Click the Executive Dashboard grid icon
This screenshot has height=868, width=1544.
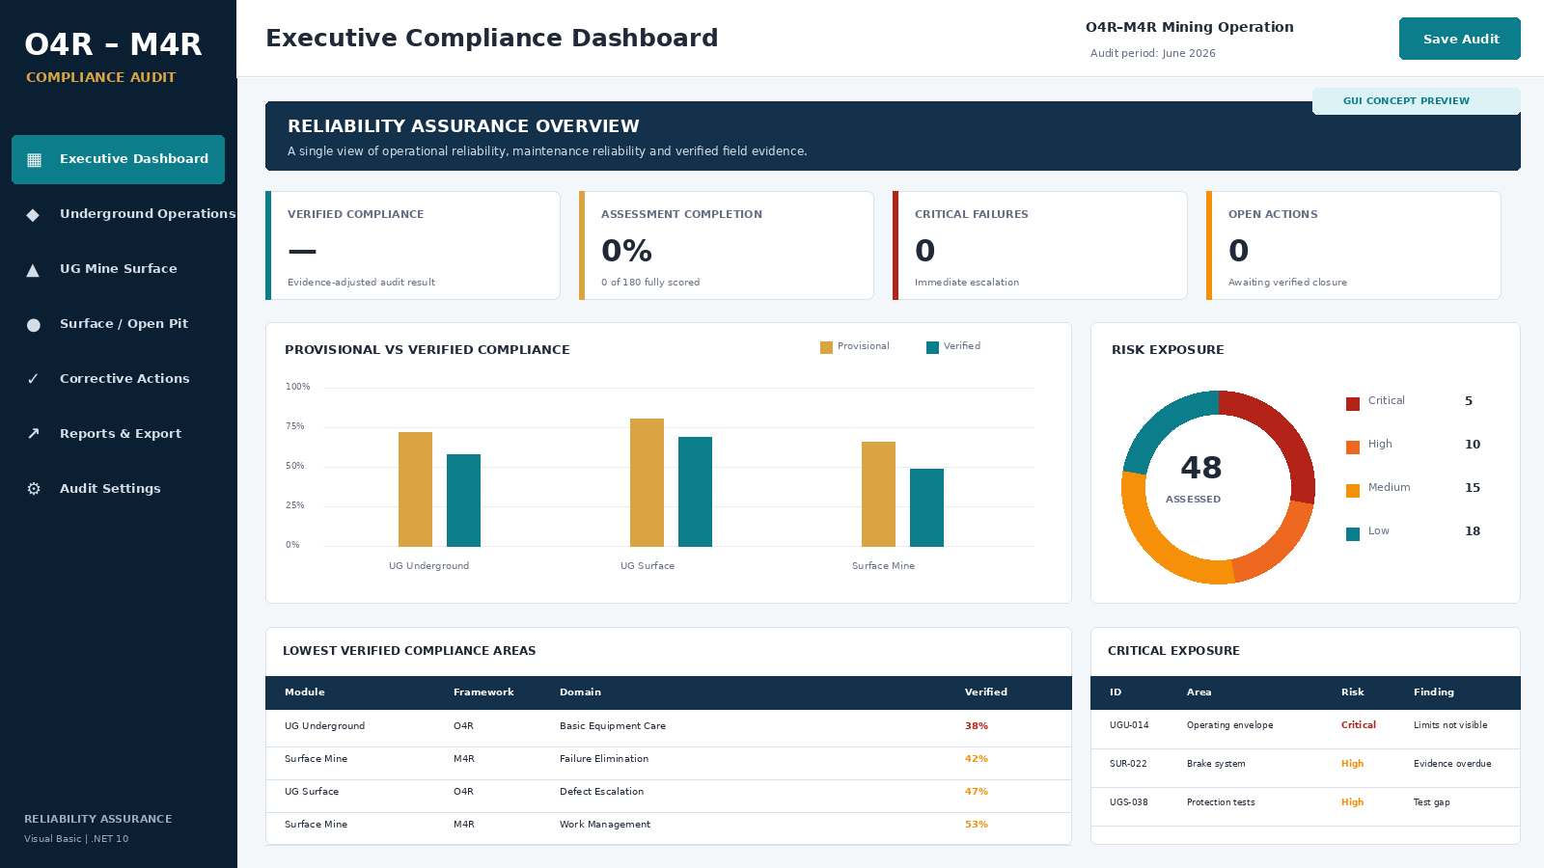(x=34, y=160)
